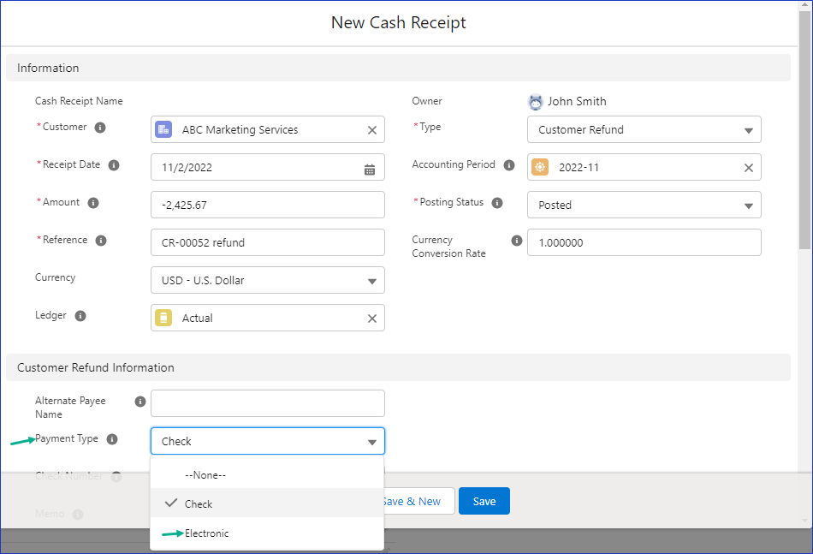Click the Payment Type info icon
This screenshot has width=813, height=554.
[x=112, y=439]
